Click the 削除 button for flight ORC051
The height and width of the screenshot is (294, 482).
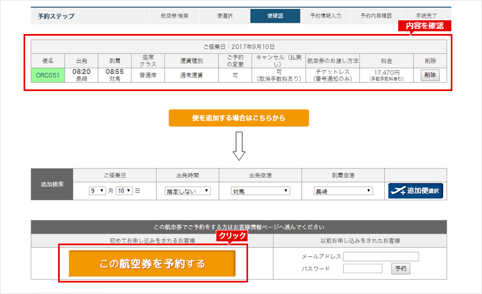click(430, 75)
